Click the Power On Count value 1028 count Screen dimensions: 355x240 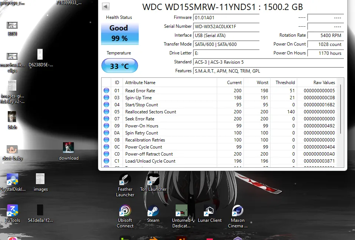pyautogui.click(x=326, y=44)
